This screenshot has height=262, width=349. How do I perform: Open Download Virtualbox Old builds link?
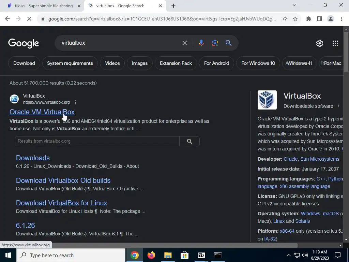63,180
